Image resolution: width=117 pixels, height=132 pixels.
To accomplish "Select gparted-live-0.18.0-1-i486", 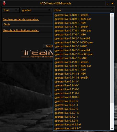I will tap(82, 23).
